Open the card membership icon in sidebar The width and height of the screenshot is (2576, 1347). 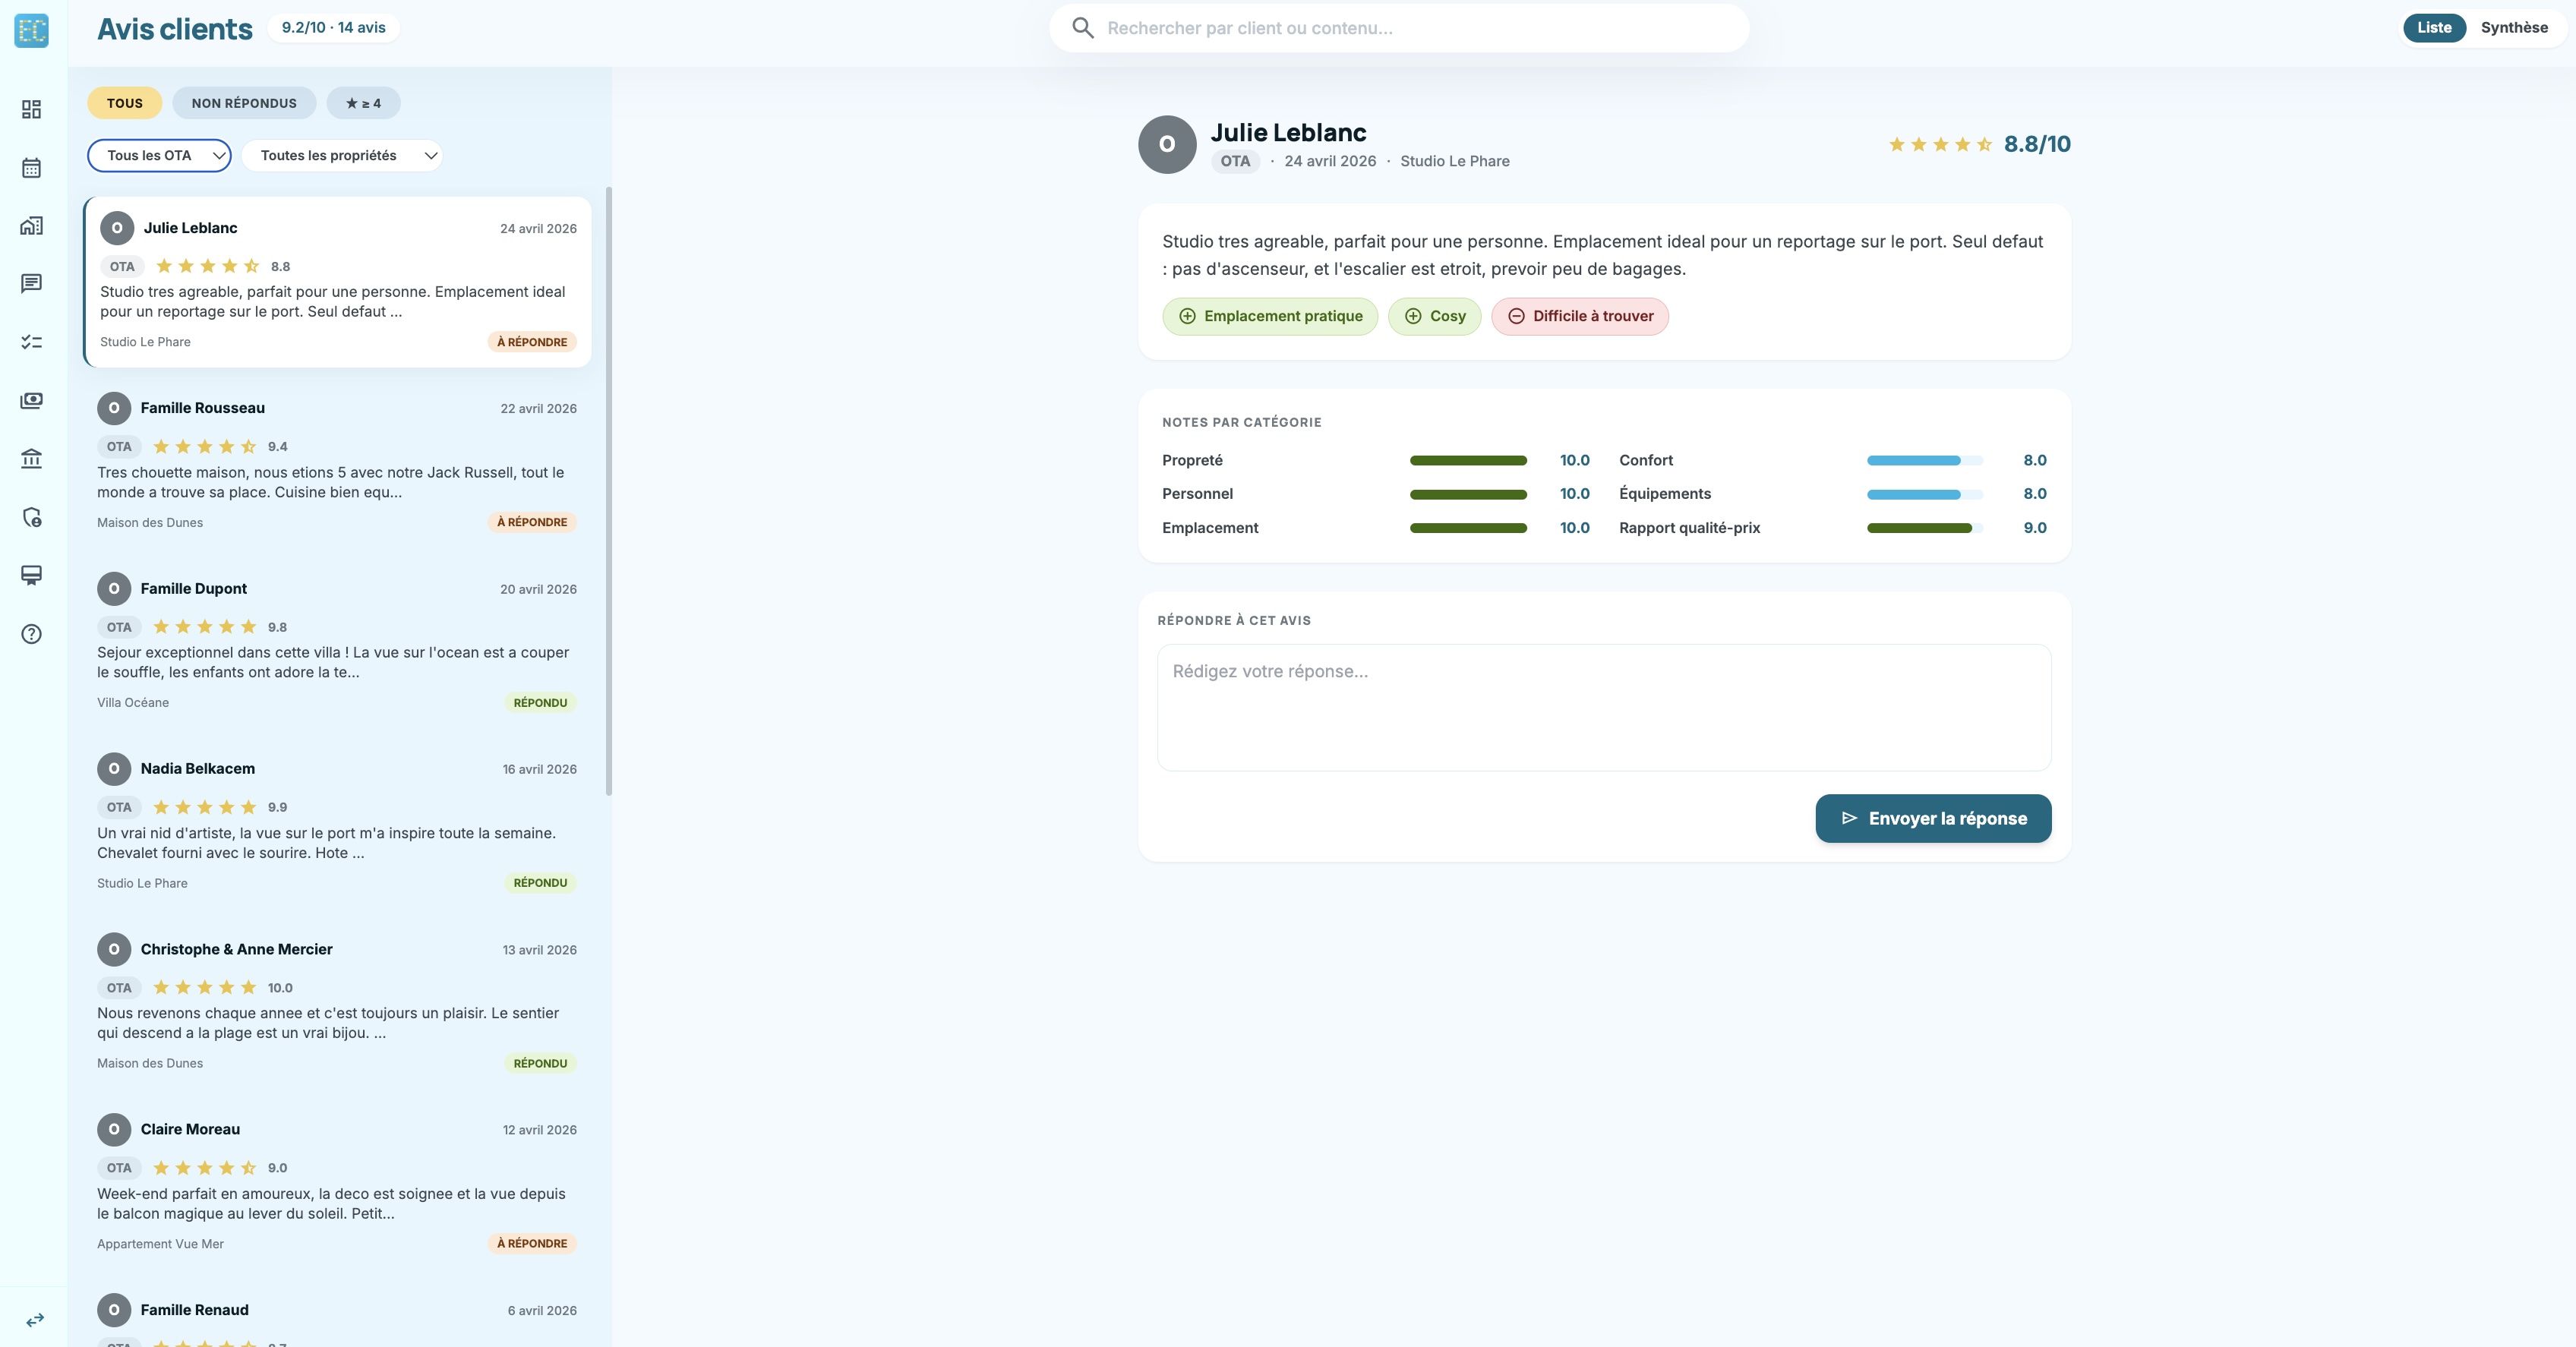[31, 575]
